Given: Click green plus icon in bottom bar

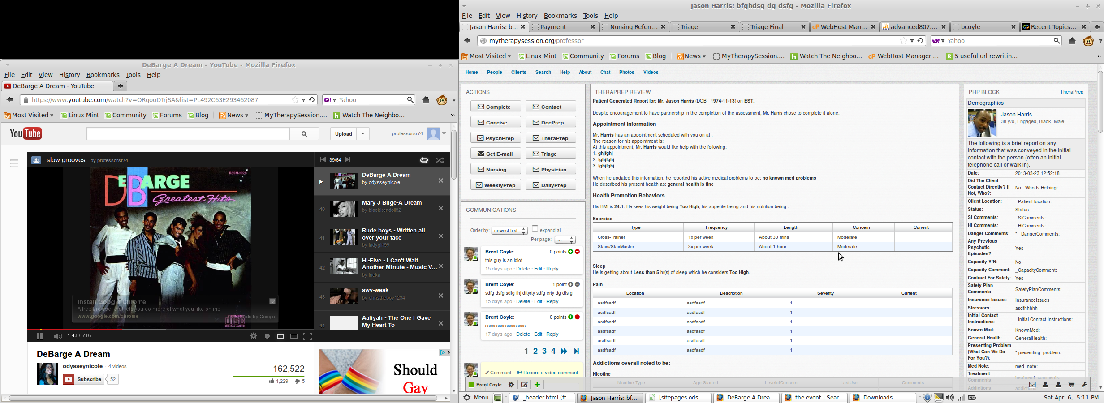Looking at the screenshot, I should (537, 385).
